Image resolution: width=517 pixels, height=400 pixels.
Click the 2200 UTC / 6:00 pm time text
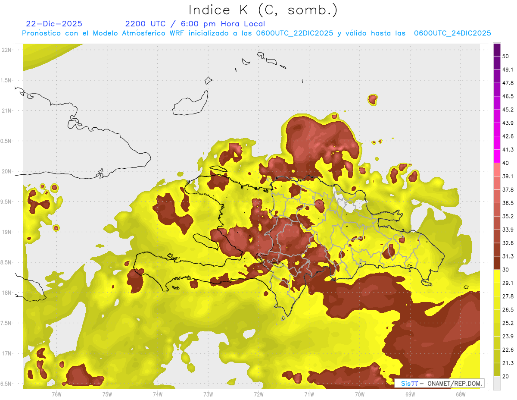point(195,24)
